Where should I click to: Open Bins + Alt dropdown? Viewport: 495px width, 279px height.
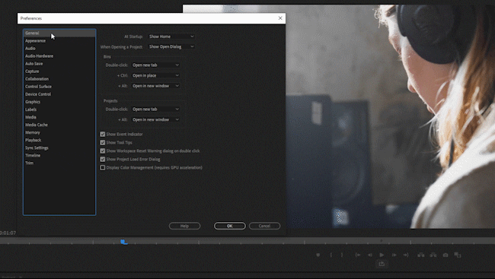click(155, 86)
